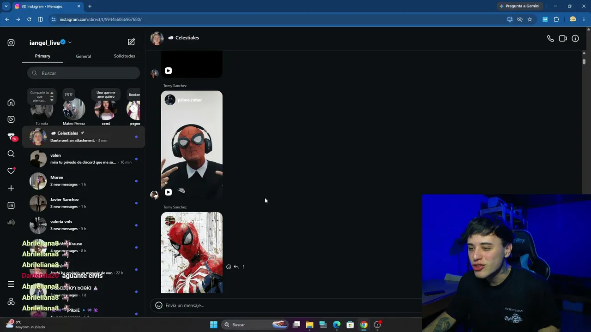This screenshot has width=591, height=332.
Task: Open the Javier Sanchez conversation
Action: tap(84, 203)
